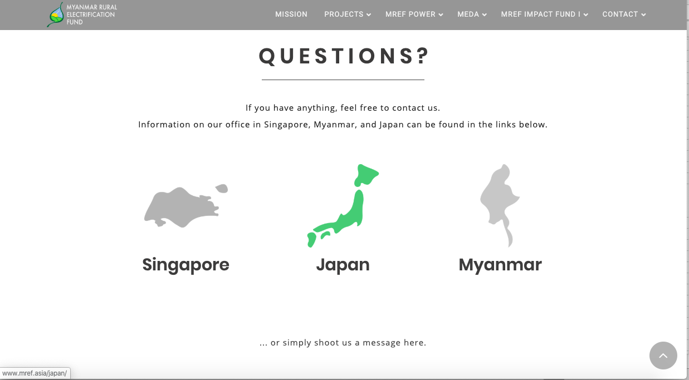The width and height of the screenshot is (689, 380).
Task: Click the Myanmar map icon
Action: coord(499,205)
